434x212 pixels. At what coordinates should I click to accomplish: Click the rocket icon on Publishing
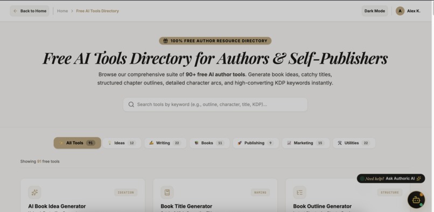(240, 143)
